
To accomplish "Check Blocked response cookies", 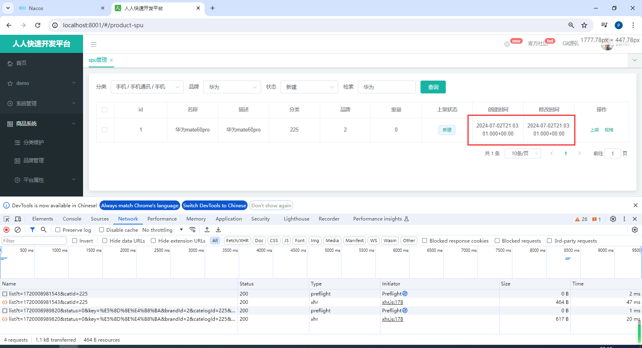I will 425,241.
